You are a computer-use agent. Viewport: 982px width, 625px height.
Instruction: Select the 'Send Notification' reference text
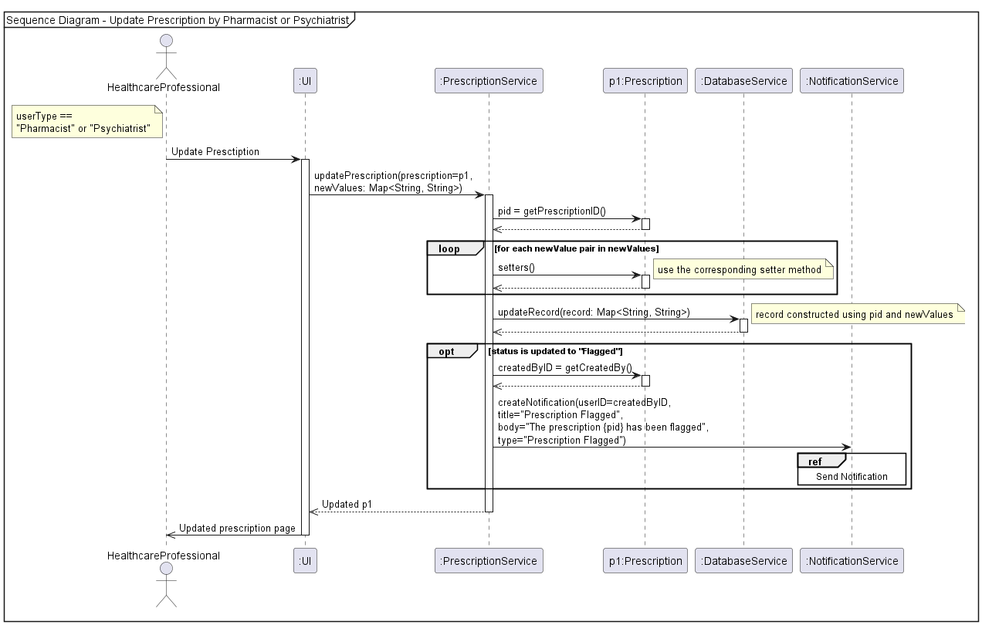852,476
